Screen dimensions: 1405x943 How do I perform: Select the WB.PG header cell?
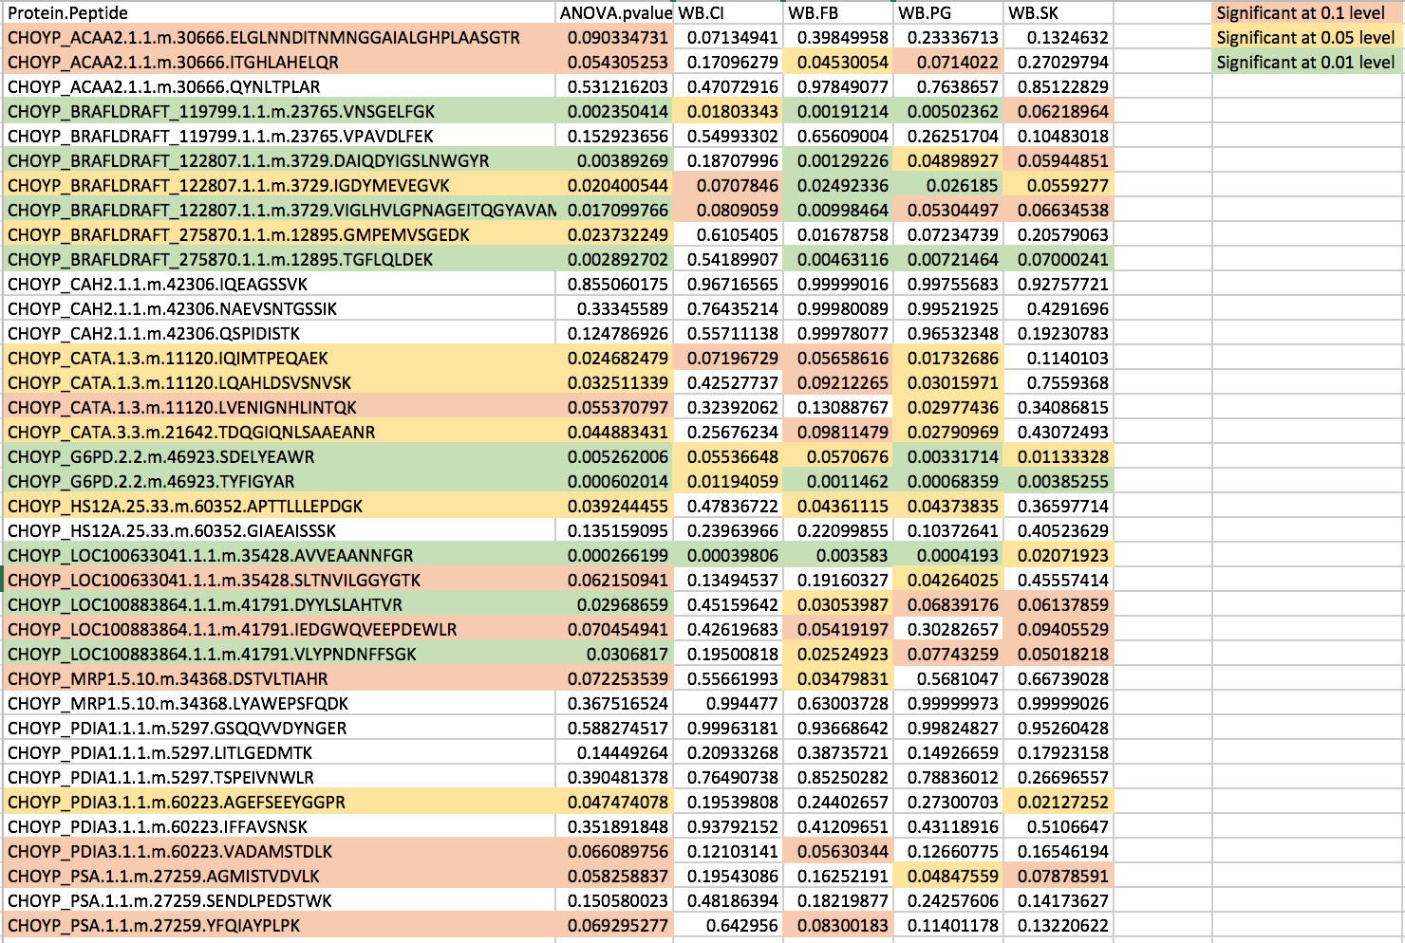(949, 13)
